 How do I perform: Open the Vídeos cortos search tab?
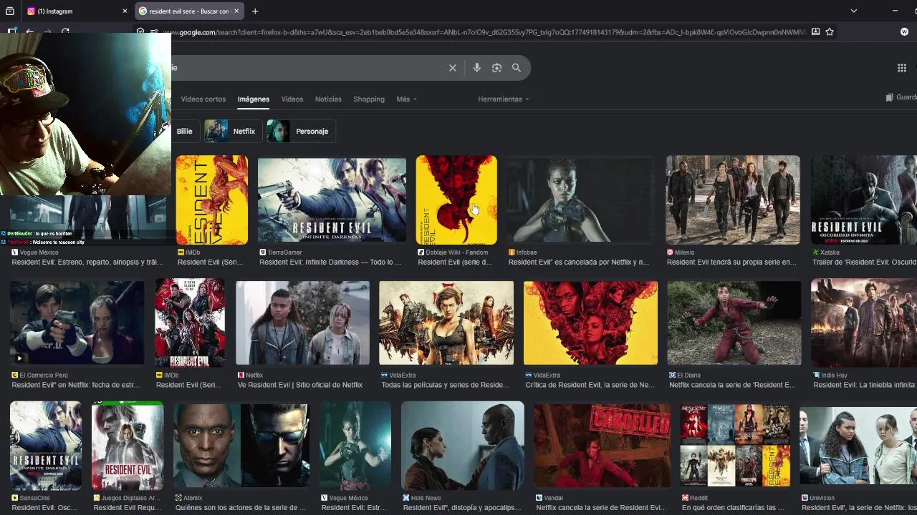coord(203,99)
